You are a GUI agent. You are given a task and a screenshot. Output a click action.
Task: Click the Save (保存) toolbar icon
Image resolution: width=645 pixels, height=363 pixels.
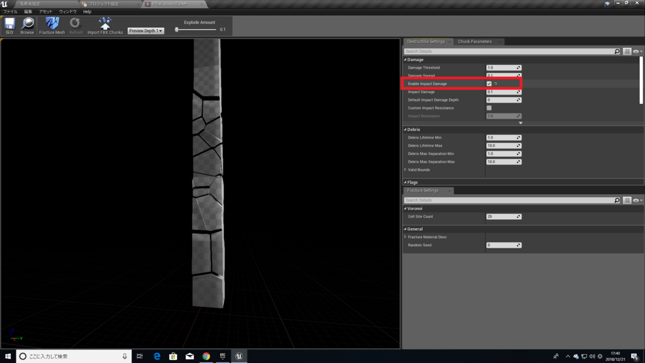[x=9, y=25]
